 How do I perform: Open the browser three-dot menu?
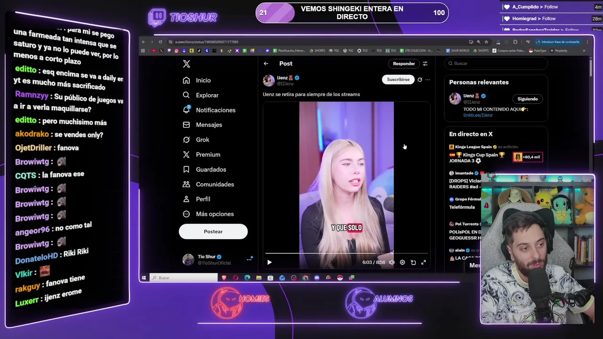click(587, 42)
